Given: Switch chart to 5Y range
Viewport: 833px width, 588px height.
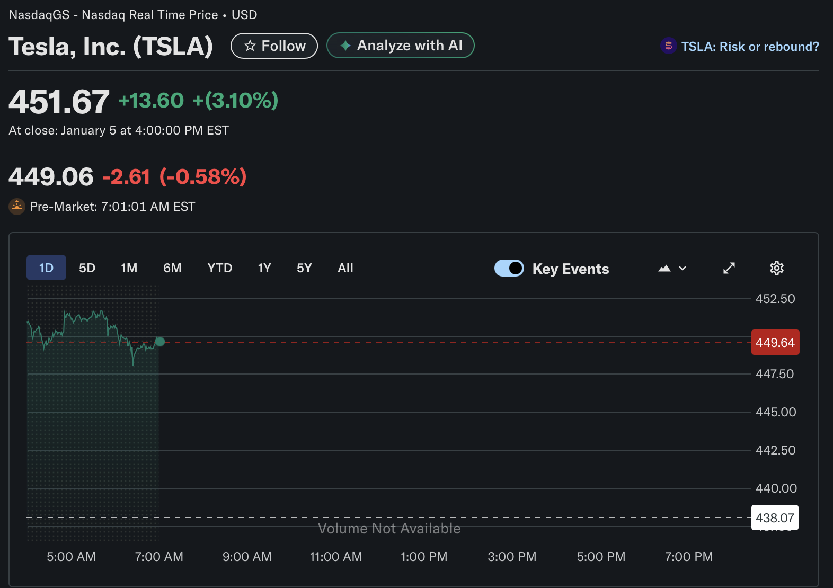Looking at the screenshot, I should [x=304, y=268].
